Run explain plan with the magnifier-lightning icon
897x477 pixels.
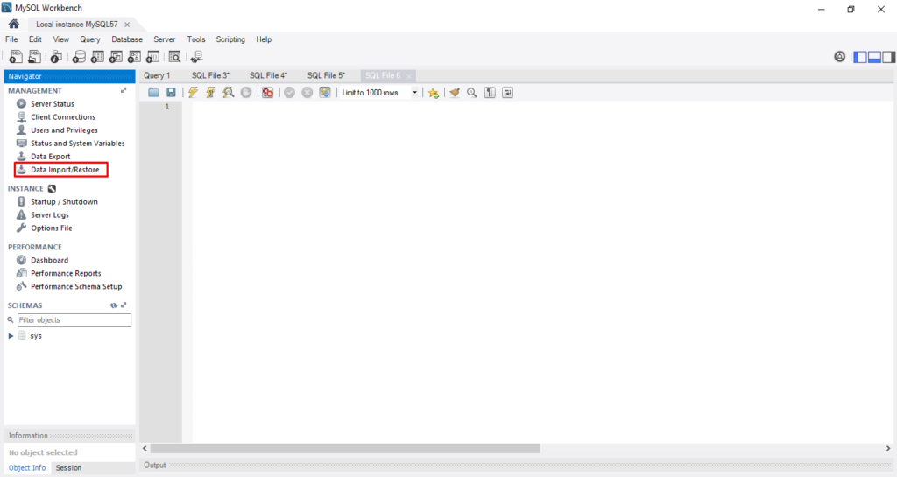(229, 93)
